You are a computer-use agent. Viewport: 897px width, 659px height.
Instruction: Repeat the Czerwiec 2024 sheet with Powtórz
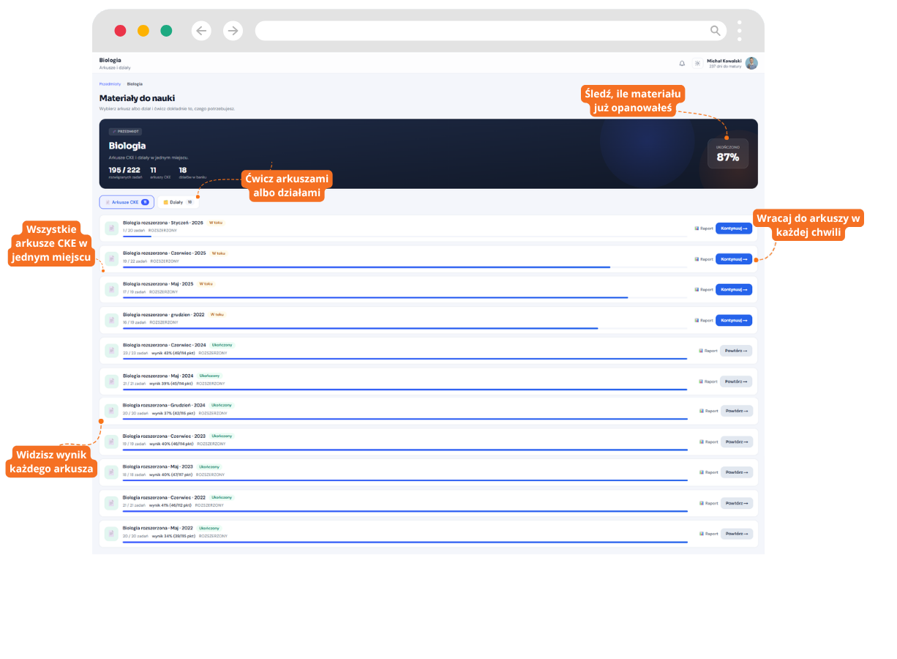736,351
